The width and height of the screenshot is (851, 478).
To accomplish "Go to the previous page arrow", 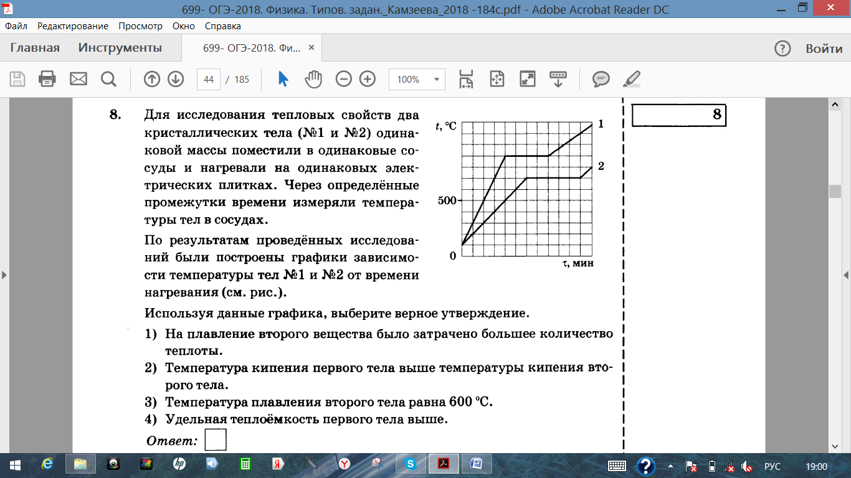I will tap(152, 79).
